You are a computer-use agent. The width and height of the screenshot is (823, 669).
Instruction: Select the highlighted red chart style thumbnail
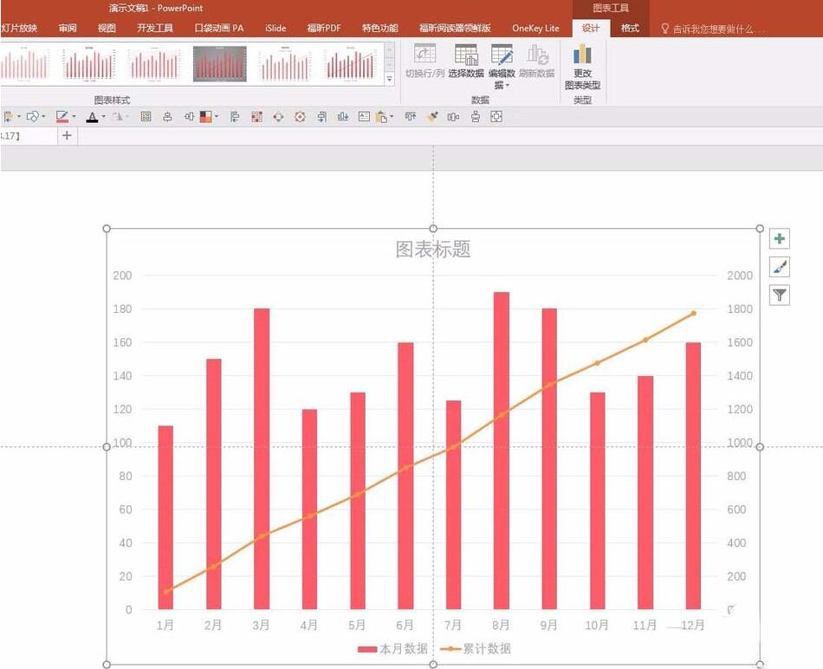click(219, 64)
